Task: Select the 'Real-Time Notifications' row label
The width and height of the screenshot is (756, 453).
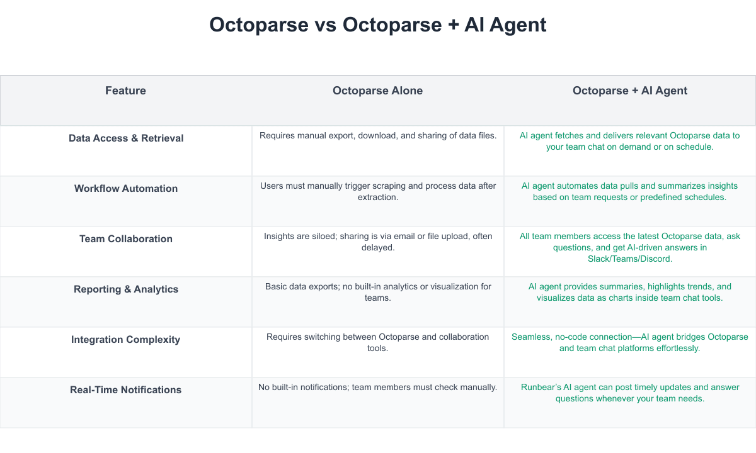Action: coord(126,390)
